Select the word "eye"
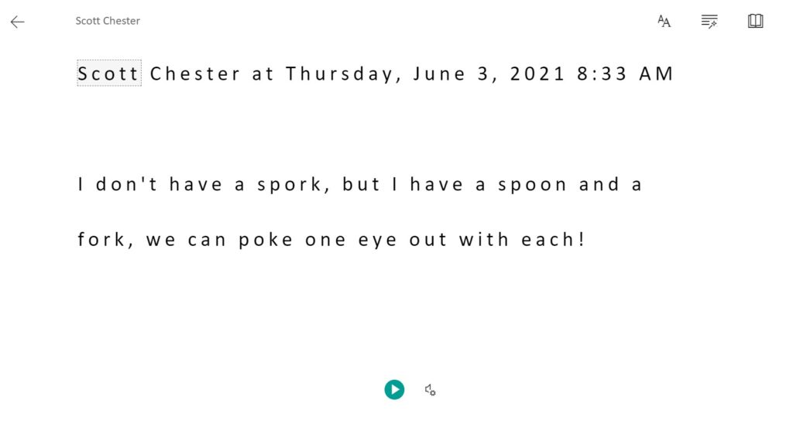793x424 pixels. click(377, 241)
